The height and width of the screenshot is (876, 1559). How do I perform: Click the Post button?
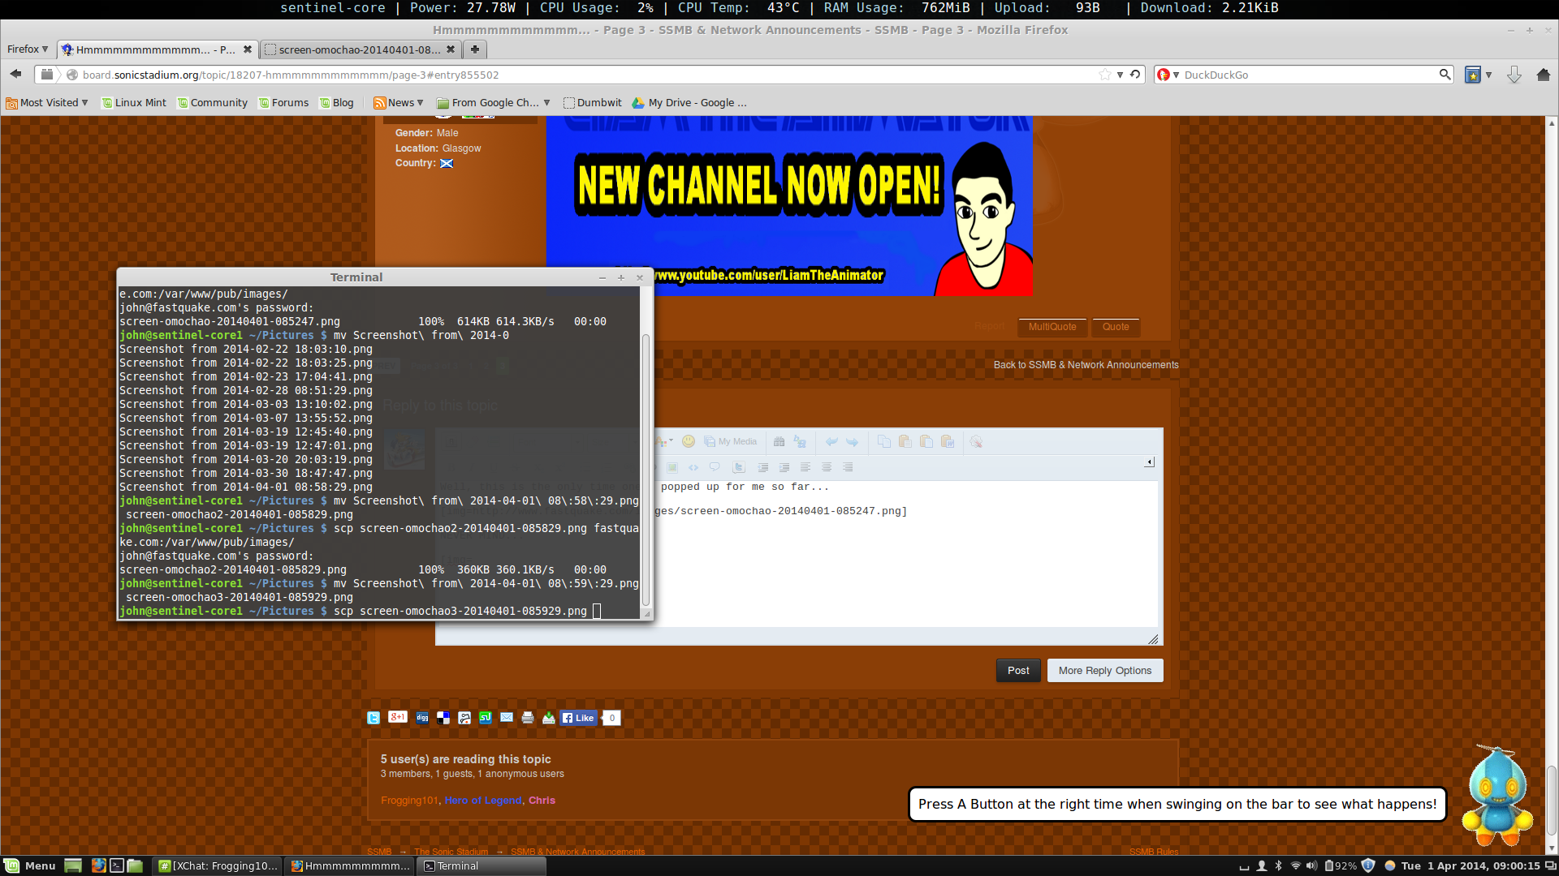[1018, 670]
